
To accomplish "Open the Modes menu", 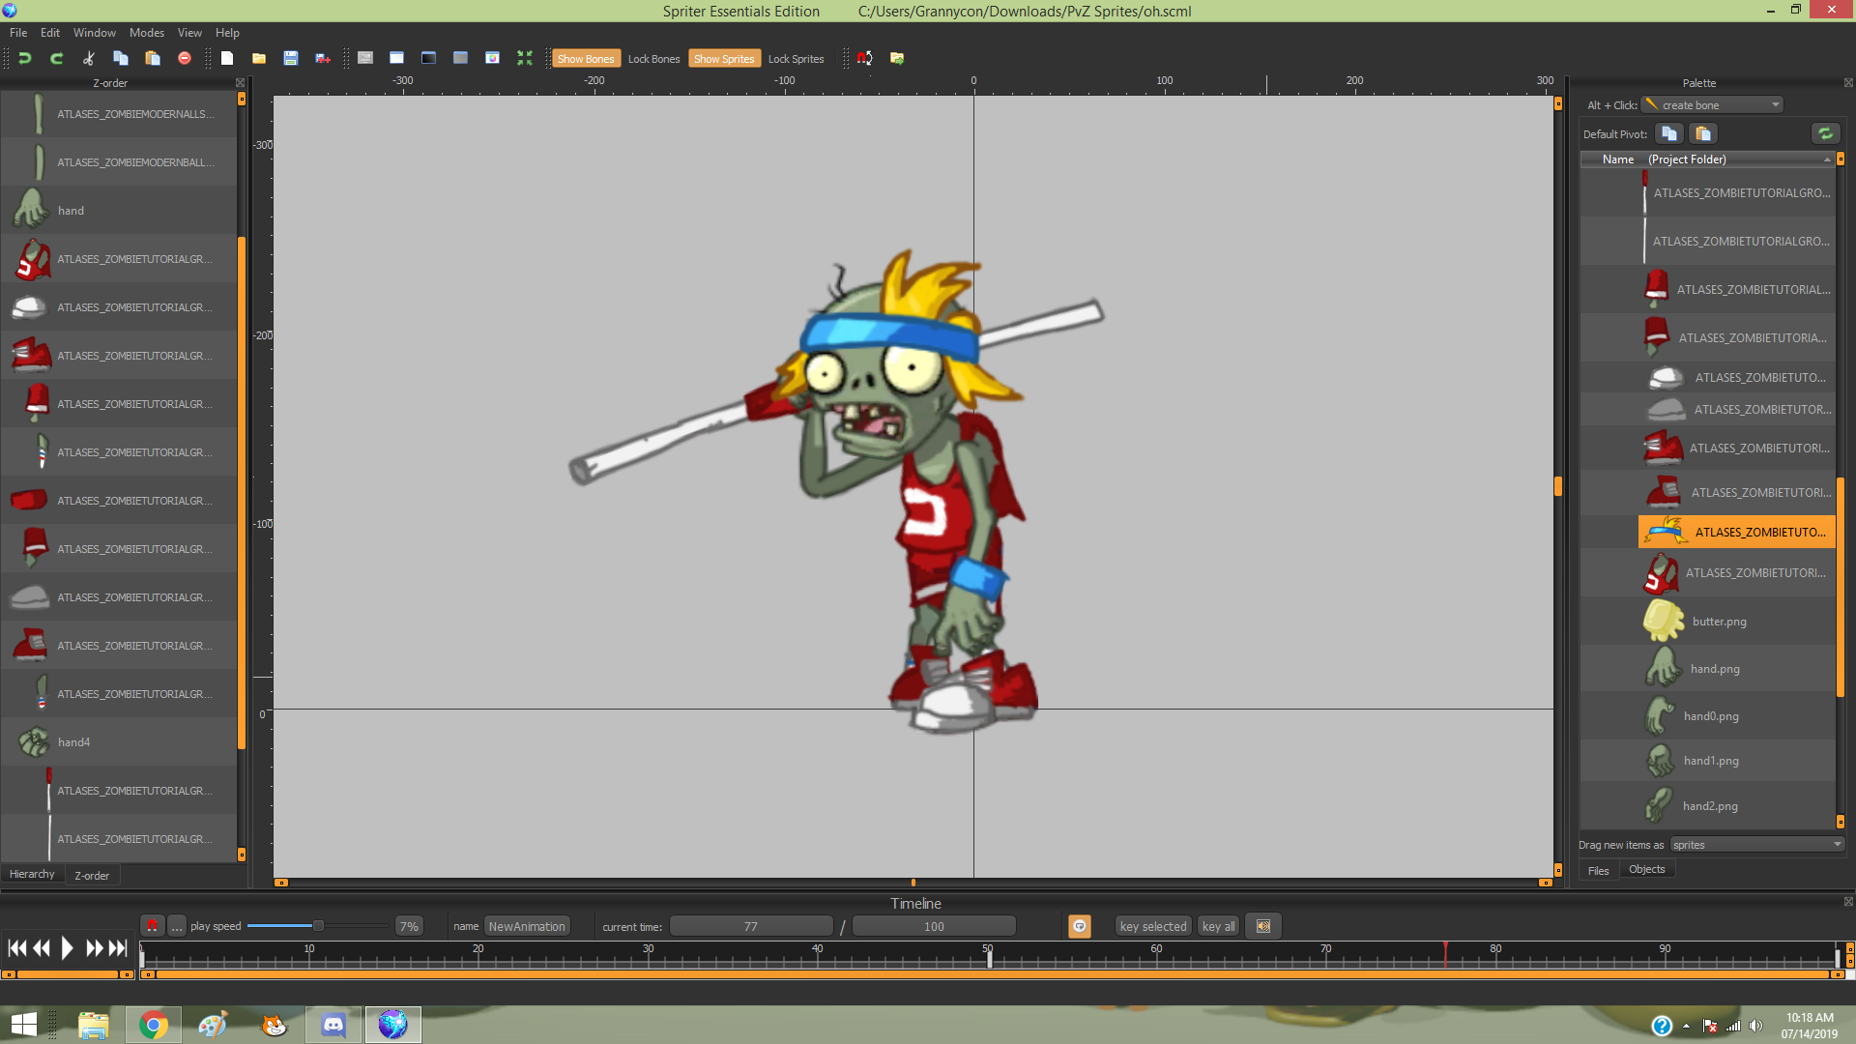I will pyautogui.click(x=147, y=33).
